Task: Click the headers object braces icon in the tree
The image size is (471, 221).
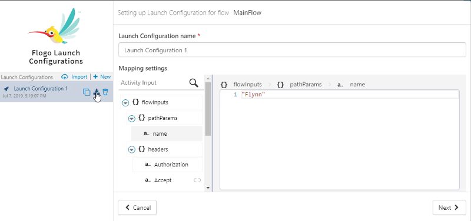Action: (x=142, y=149)
